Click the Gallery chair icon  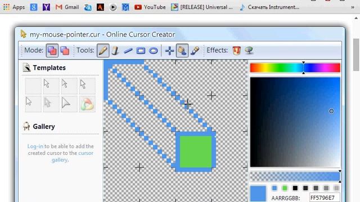coord(26,126)
